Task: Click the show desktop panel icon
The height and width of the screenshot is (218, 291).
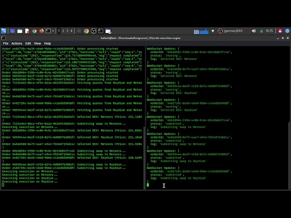Action: click(12, 31)
